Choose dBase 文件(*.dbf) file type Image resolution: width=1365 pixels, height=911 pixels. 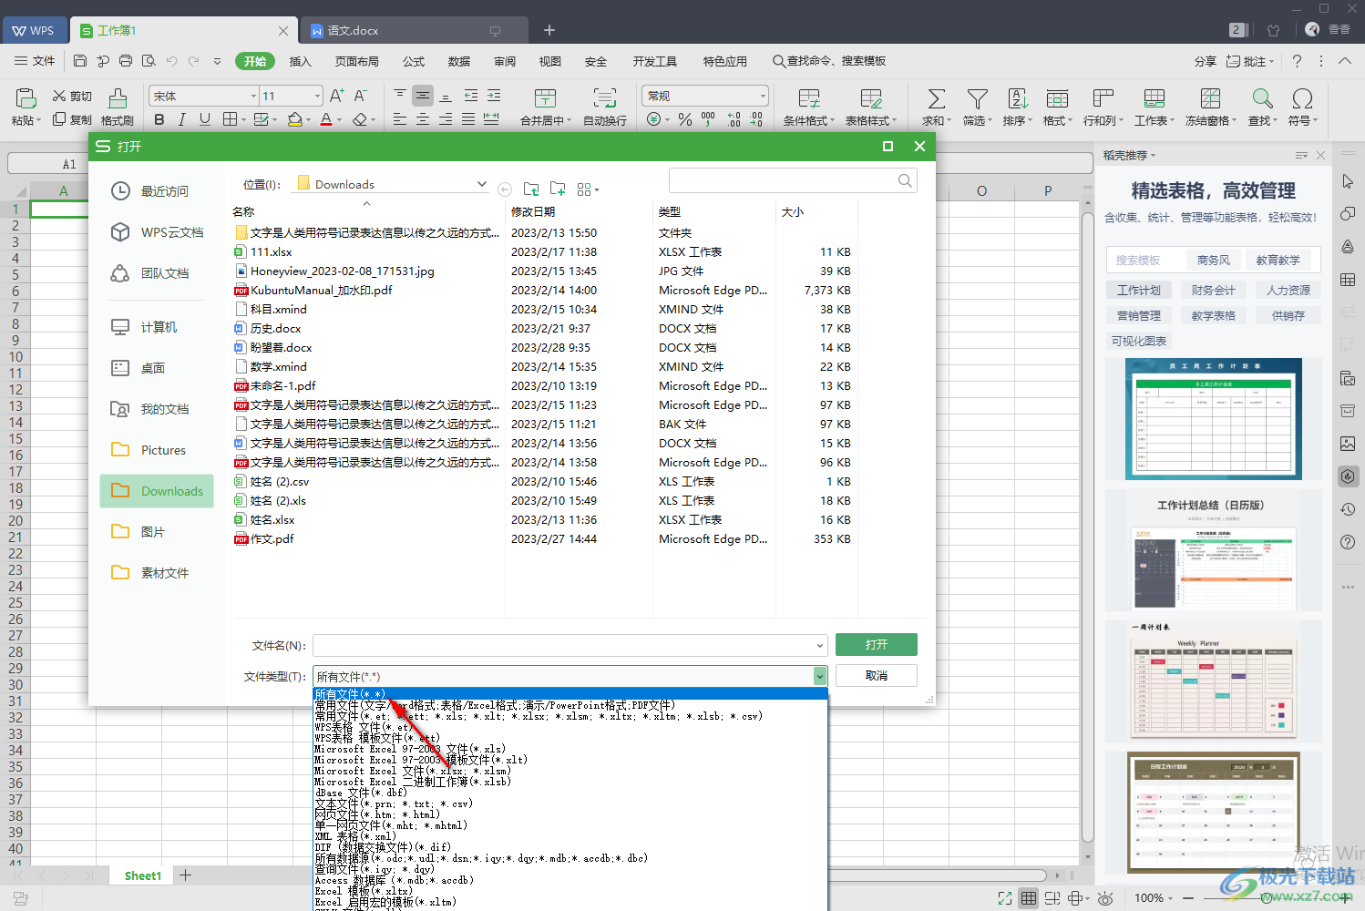tap(362, 793)
